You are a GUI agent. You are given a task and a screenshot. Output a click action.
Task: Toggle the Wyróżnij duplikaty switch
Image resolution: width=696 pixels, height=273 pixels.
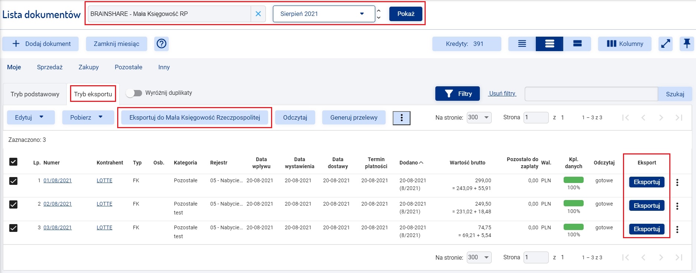coord(134,93)
